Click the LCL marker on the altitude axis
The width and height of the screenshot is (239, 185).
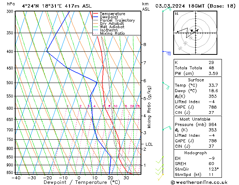[149, 145]
